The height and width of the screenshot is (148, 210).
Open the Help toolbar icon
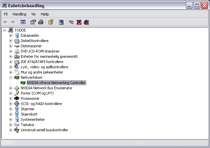tap(51, 22)
